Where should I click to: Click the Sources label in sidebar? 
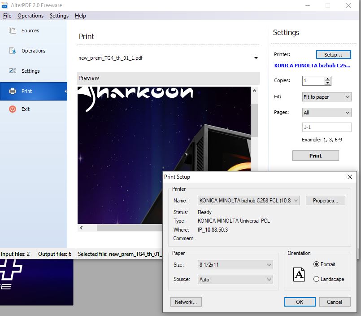coord(30,31)
